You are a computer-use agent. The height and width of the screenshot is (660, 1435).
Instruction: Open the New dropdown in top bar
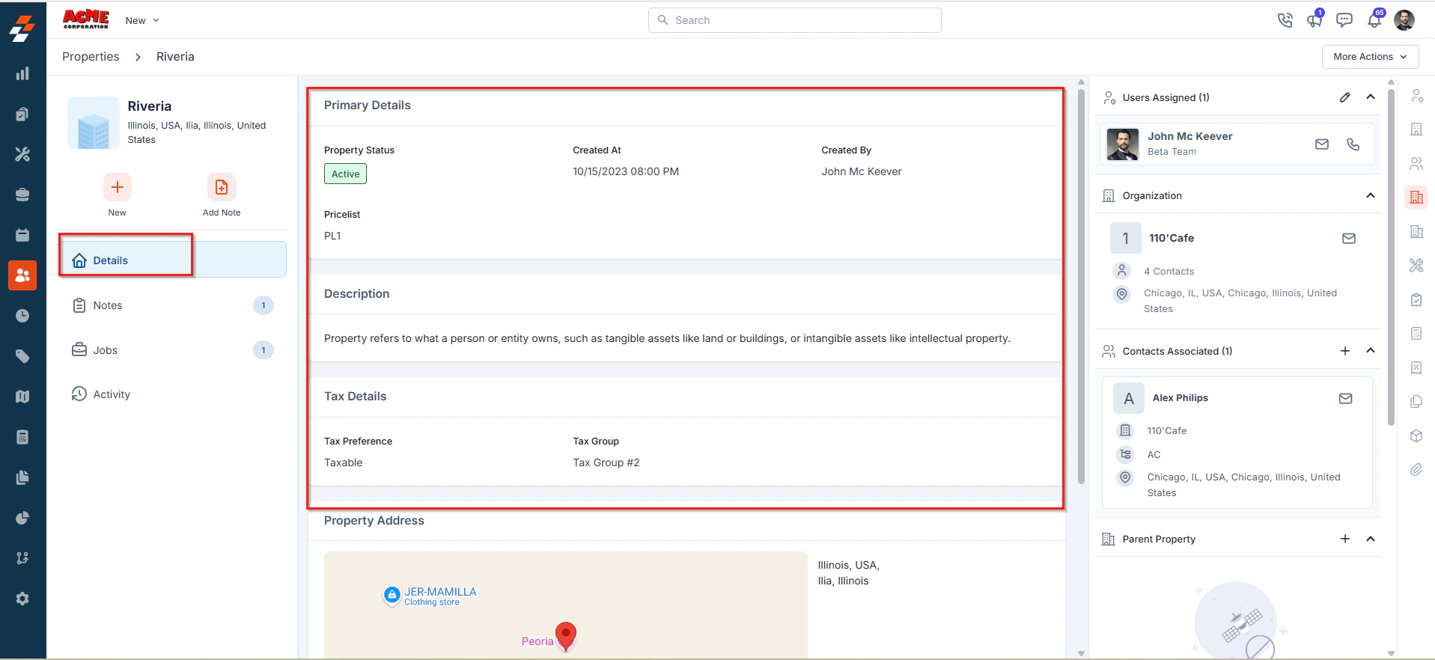(x=142, y=20)
